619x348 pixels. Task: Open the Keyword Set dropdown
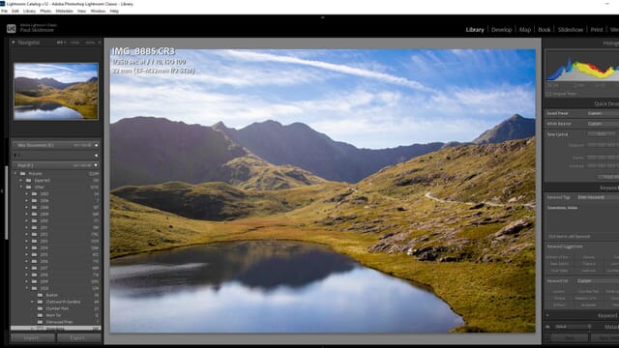pyautogui.click(x=597, y=281)
